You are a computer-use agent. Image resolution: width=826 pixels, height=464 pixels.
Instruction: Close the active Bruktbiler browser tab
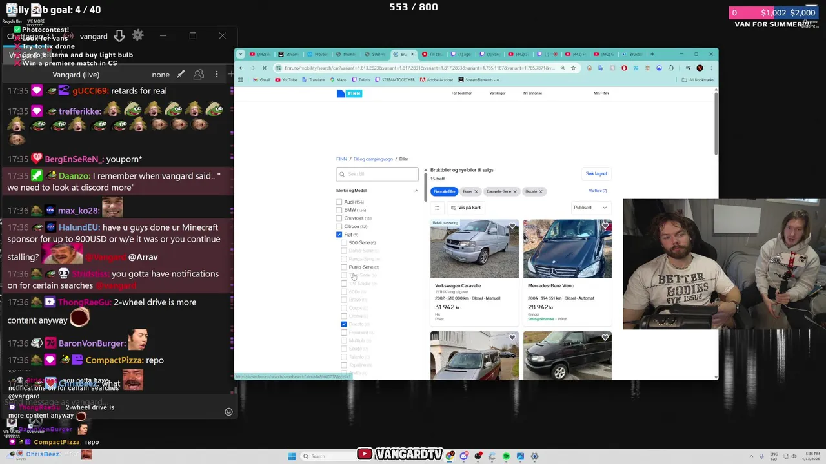click(413, 54)
